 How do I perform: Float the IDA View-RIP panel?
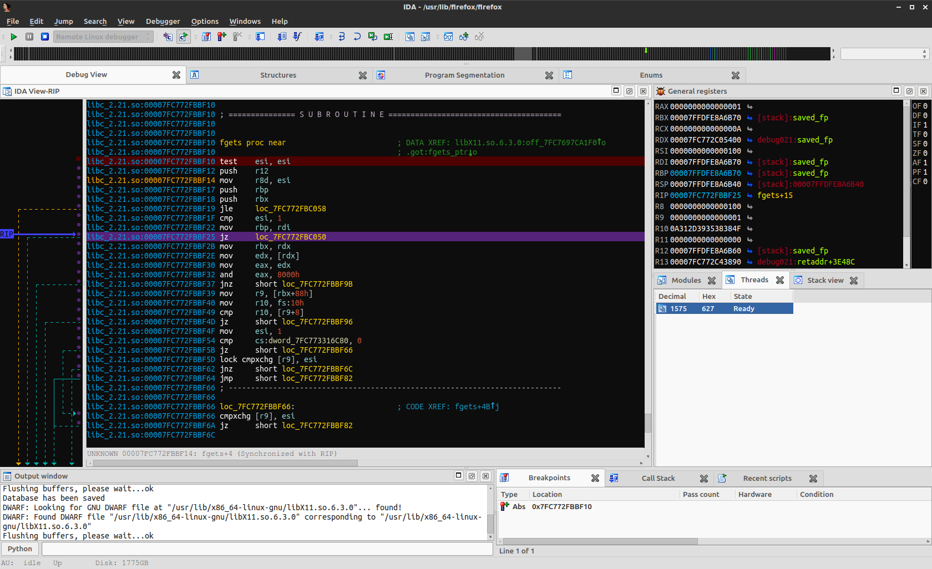[x=629, y=91]
